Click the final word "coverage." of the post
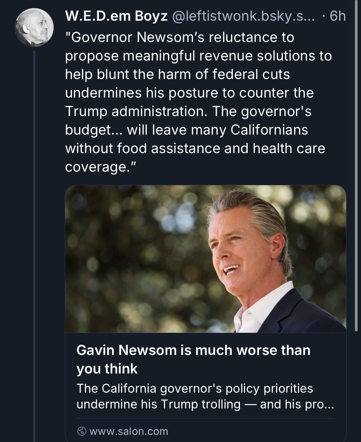361x442 pixels. click(x=100, y=167)
